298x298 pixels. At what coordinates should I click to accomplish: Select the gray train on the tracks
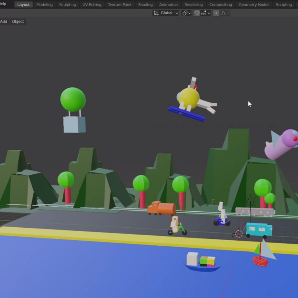255,212
